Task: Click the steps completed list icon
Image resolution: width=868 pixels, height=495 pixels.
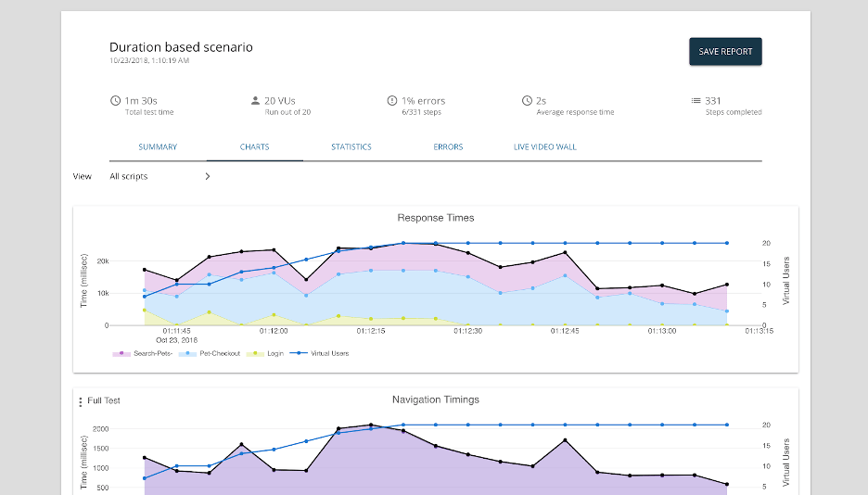Action: 696,101
